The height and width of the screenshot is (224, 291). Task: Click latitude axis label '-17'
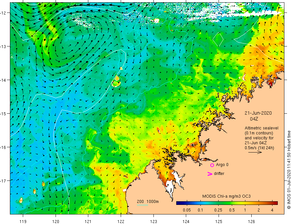[x=3, y=181]
